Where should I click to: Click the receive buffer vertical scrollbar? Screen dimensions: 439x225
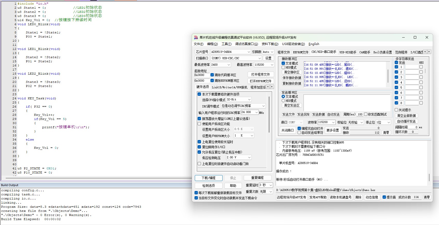[x=388, y=75]
